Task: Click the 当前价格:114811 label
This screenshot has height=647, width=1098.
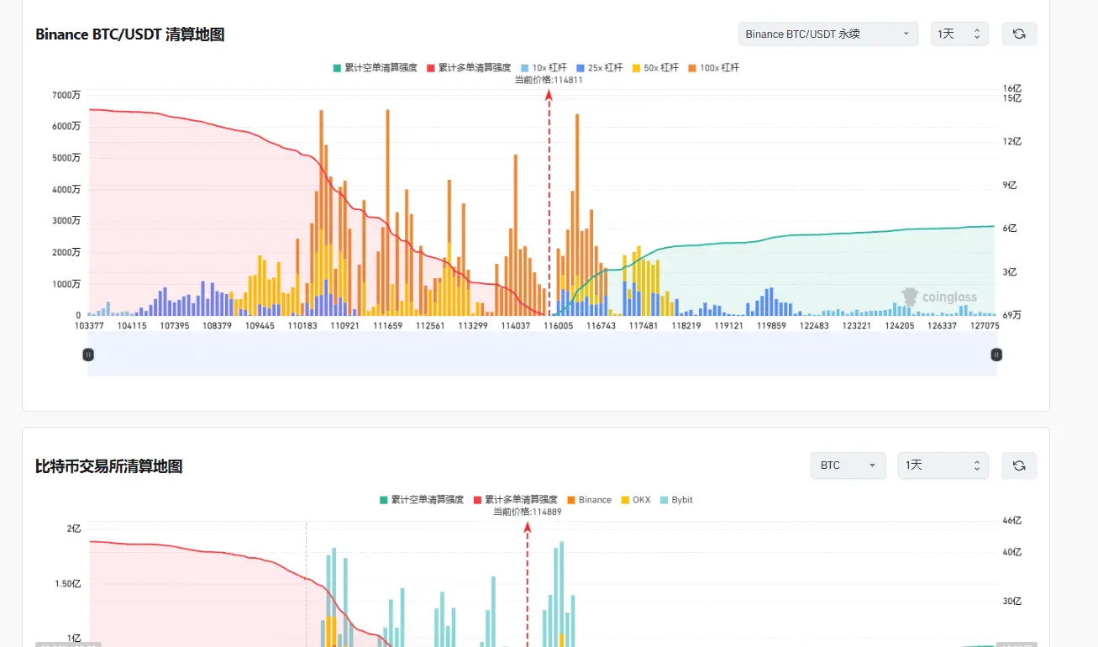Action: click(x=549, y=80)
